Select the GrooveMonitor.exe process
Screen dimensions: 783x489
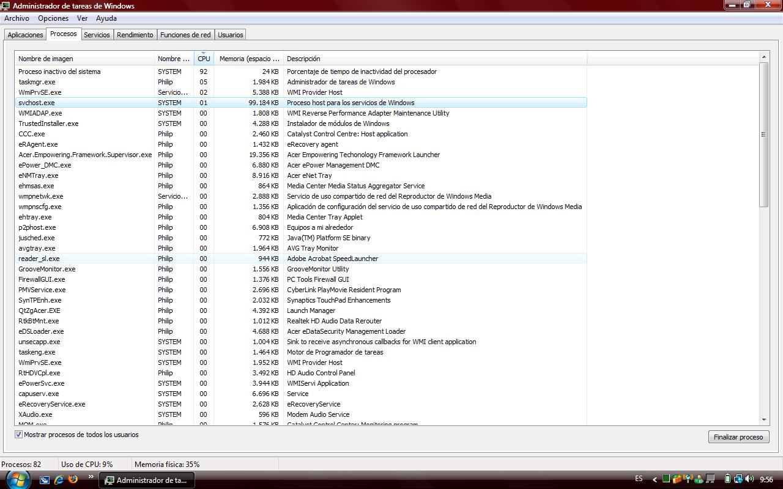(x=300, y=269)
